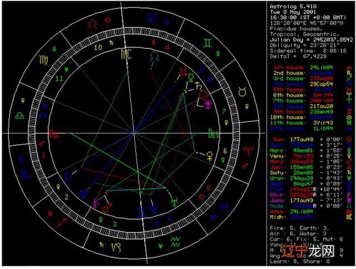
Task: Click the 'Uran: 24Aqu39' position value
Action: [301, 178]
